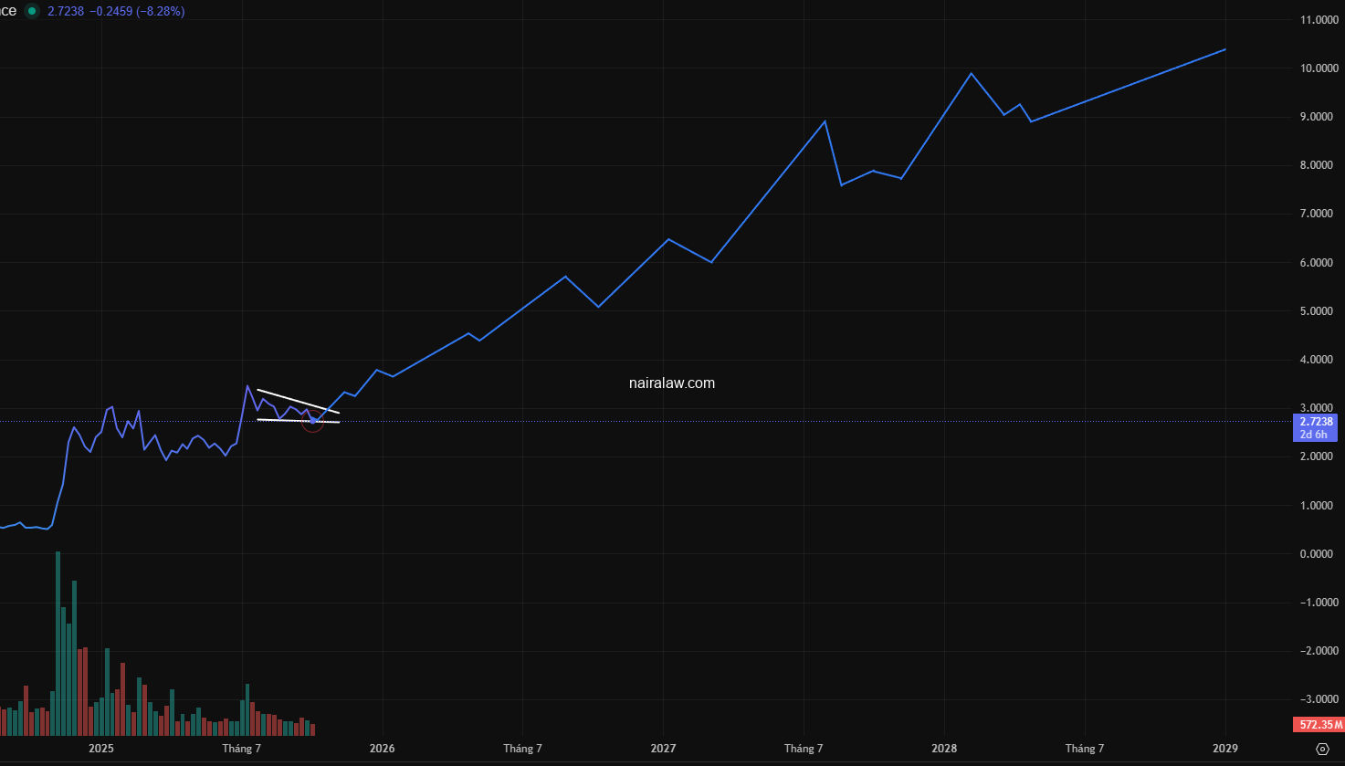Click the forecast line peak near 10.0000
This screenshot has height=766, width=1345.
[x=971, y=73]
